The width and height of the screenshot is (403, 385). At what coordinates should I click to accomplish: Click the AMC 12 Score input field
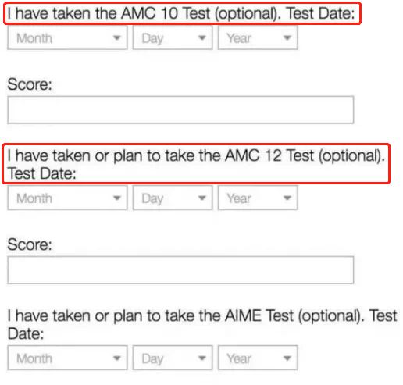(180, 270)
